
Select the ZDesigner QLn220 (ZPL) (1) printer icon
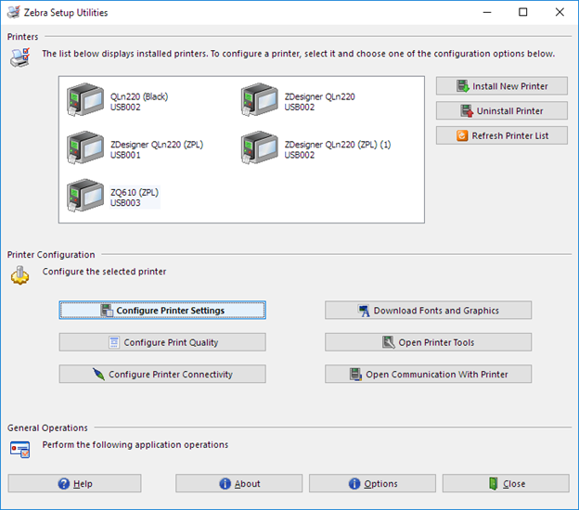(260, 147)
